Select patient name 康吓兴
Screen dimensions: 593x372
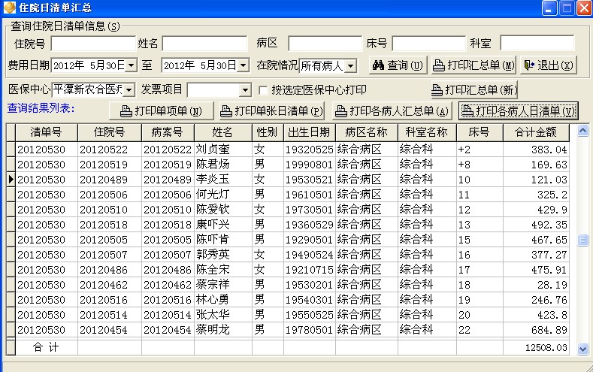(213, 225)
